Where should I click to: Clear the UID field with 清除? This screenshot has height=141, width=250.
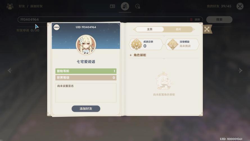click(195, 19)
